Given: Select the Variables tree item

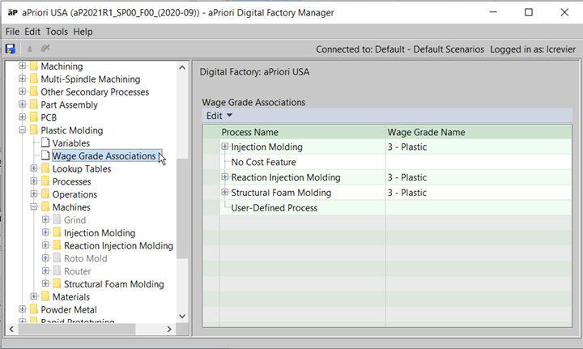Looking at the screenshot, I should click(71, 143).
